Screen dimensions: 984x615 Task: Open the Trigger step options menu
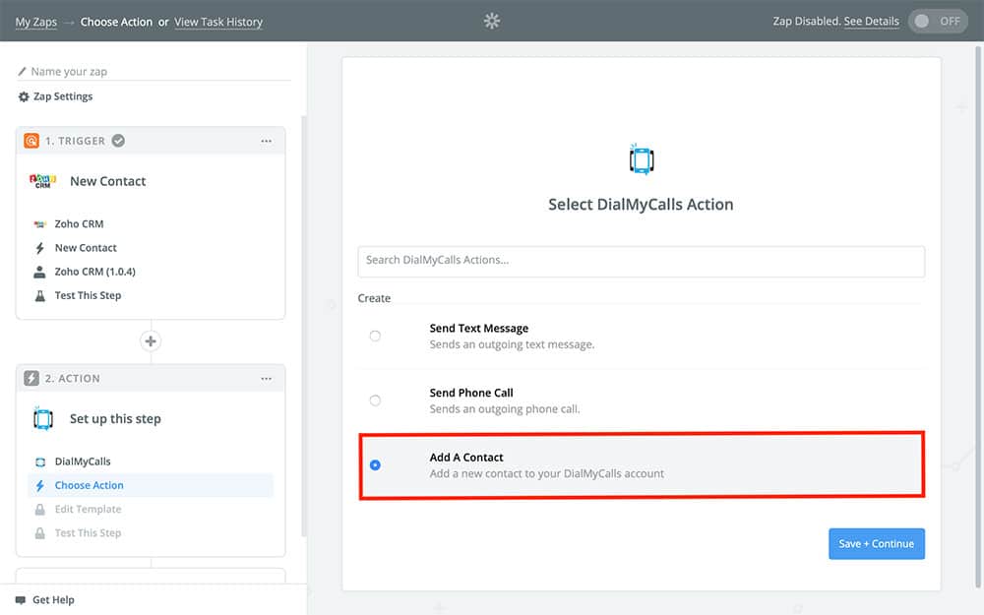pyautogui.click(x=266, y=141)
